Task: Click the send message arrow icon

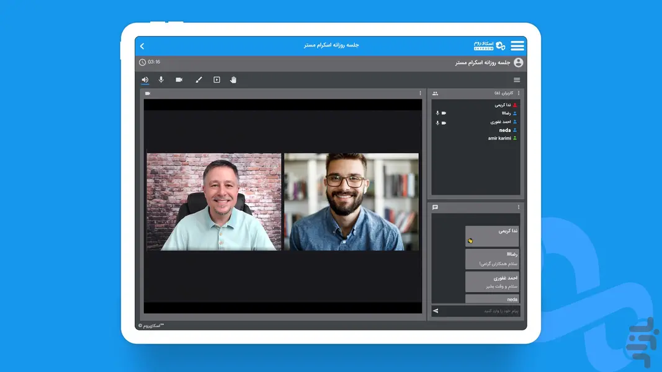Action: tap(436, 311)
